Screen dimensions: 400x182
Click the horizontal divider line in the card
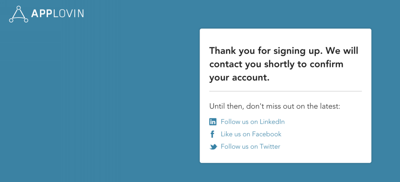(x=285, y=91)
